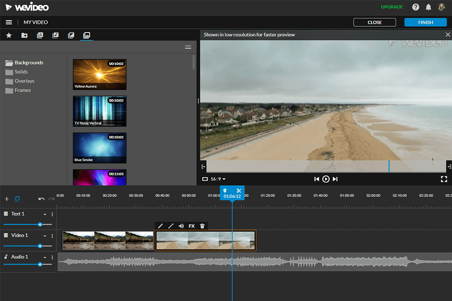This screenshot has width=452, height=301.
Task: Switch to the My Media folder tab
Action: tap(24, 35)
